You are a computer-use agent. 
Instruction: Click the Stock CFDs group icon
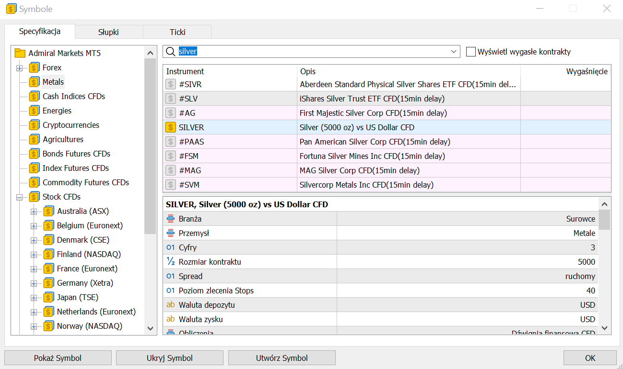coord(34,197)
